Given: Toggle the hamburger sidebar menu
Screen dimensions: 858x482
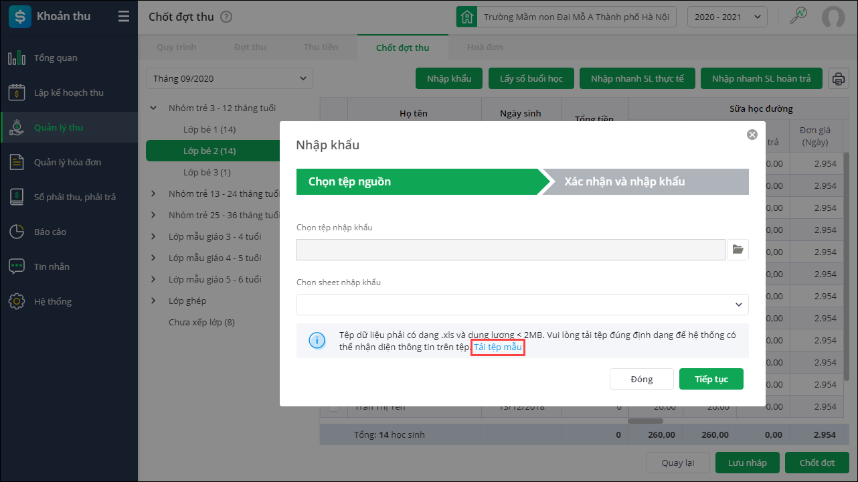Looking at the screenshot, I should [124, 16].
